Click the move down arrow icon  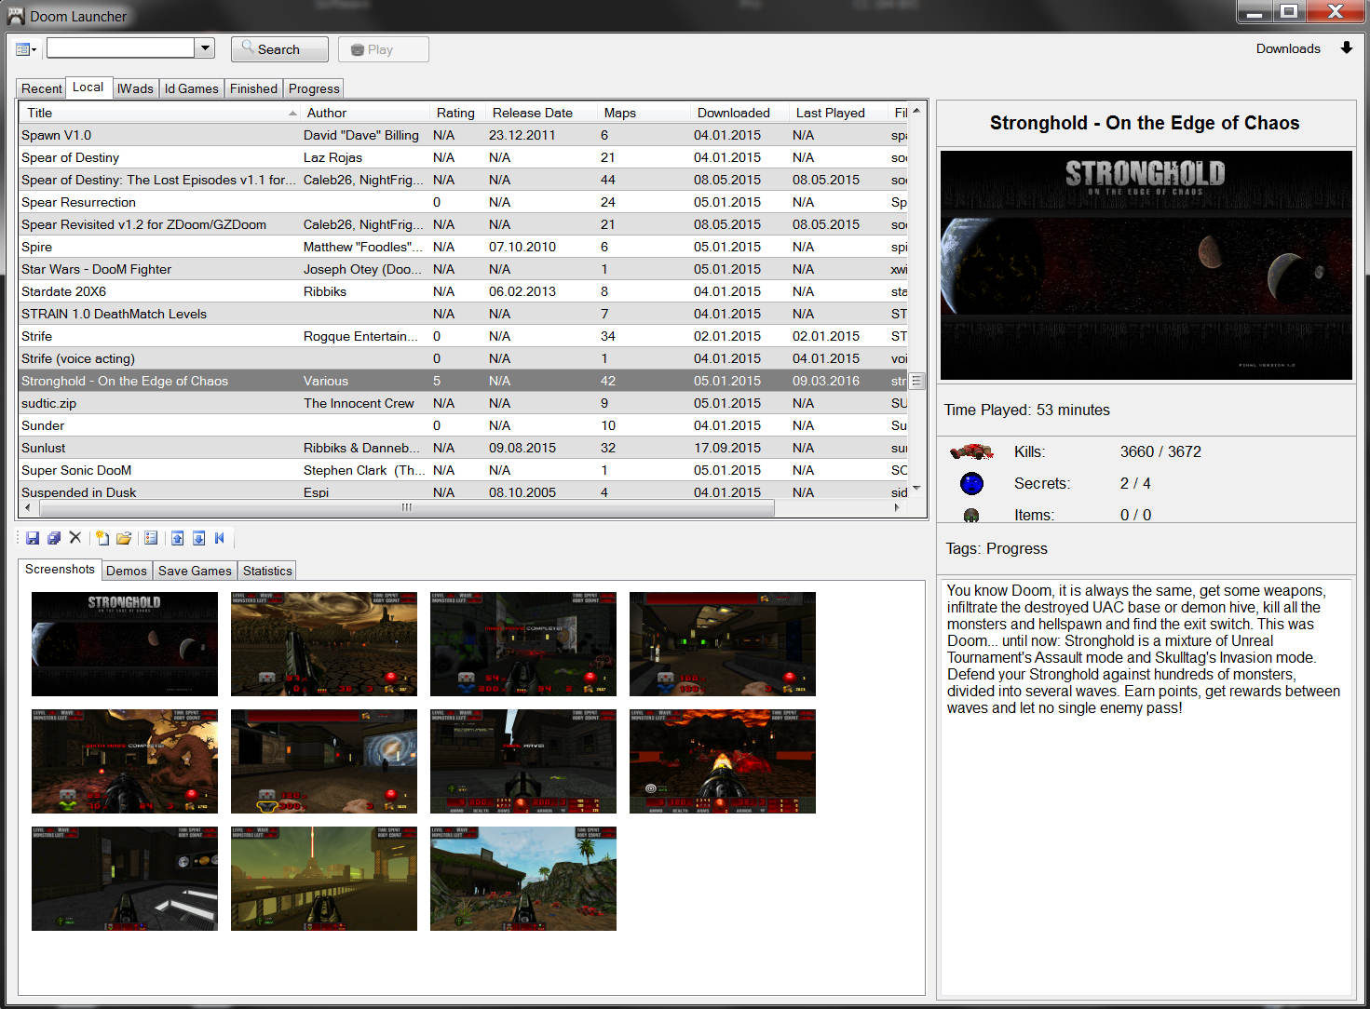[x=198, y=538]
